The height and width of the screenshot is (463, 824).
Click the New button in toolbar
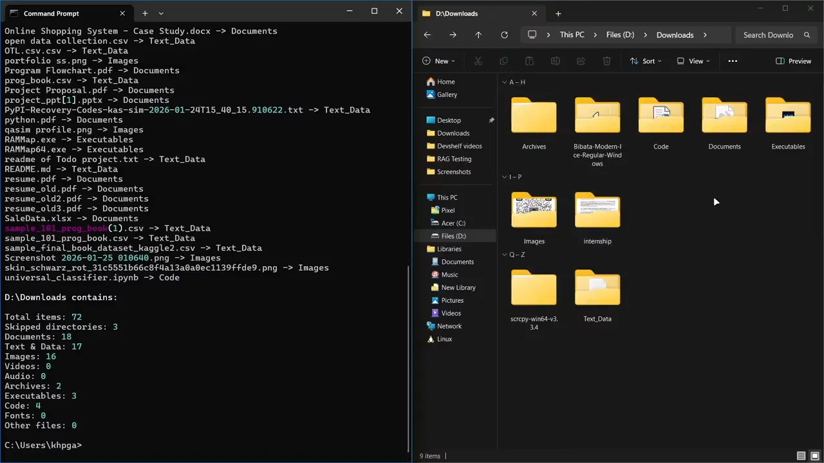click(x=438, y=61)
